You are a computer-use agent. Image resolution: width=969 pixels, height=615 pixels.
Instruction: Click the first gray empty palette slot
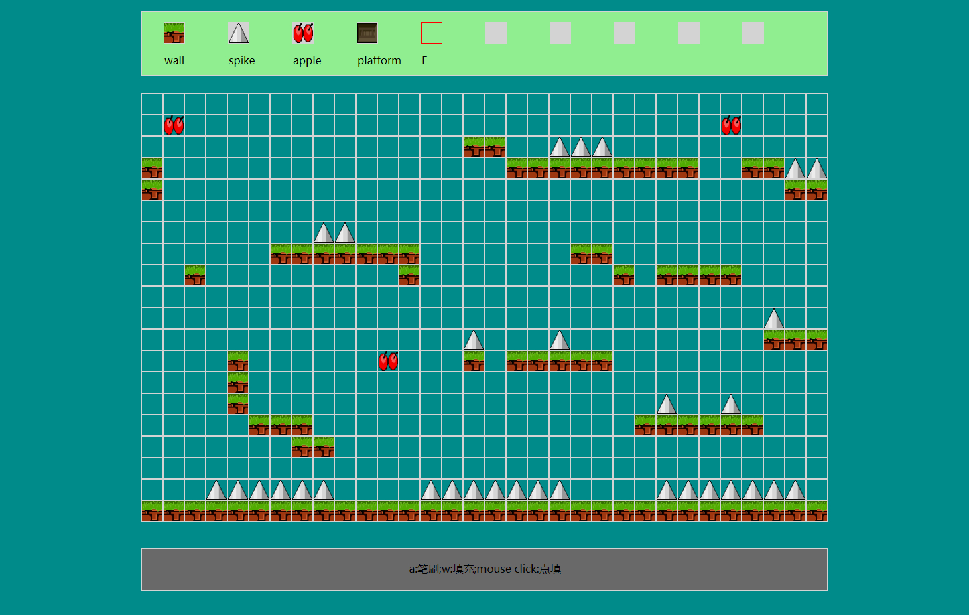496,33
